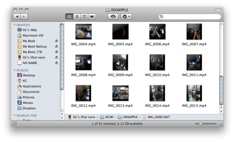Image resolution: width=234 pixels, height=142 pixels.
Task: Open Movies in the sidebar
Action: coord(28,103)
